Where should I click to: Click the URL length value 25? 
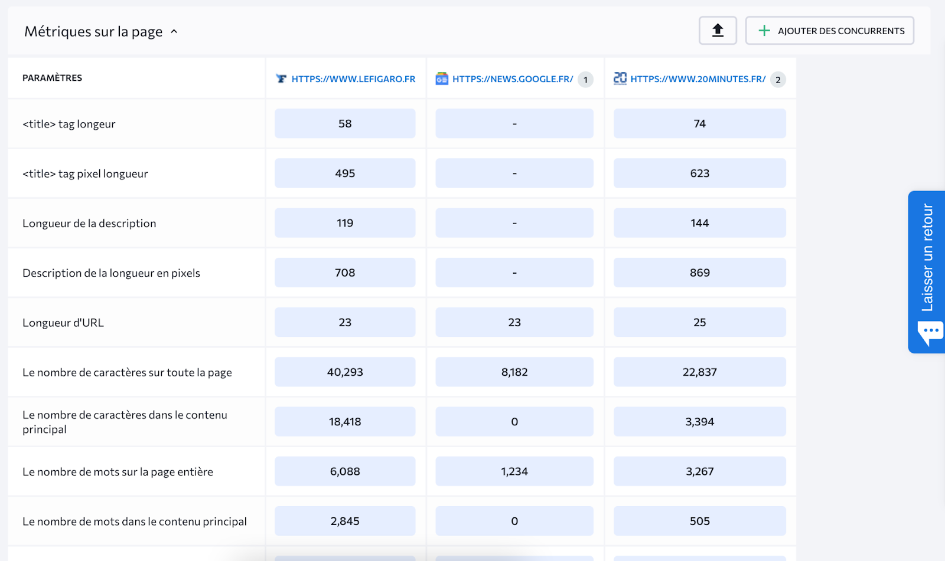coord(700,323)
